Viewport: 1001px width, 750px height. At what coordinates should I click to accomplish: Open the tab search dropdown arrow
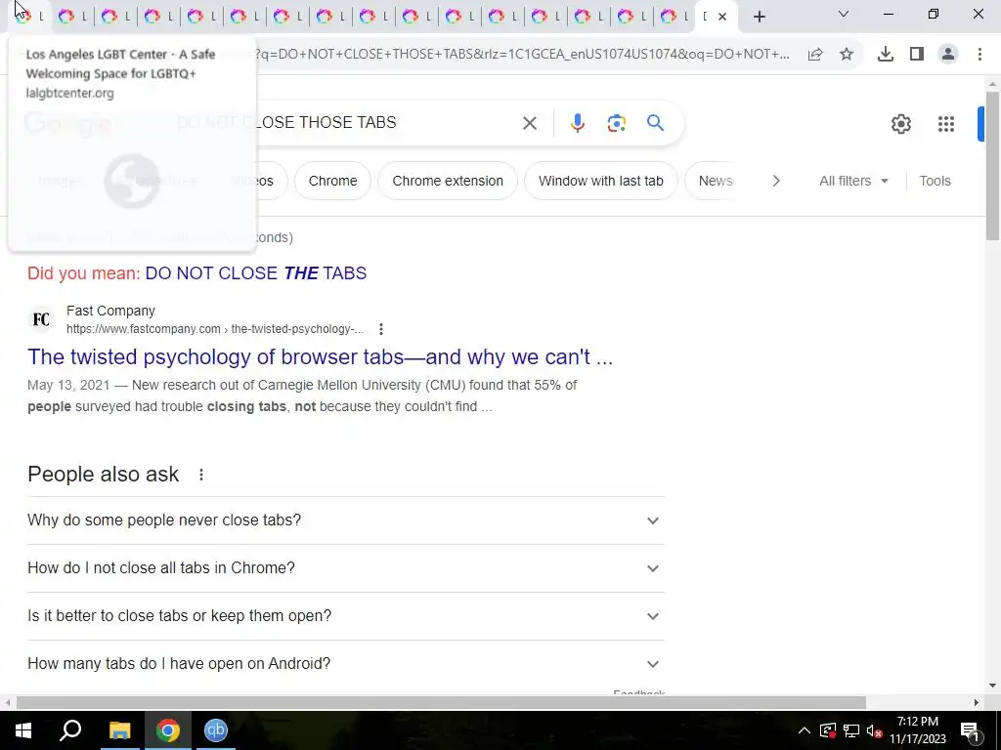(844, 14)
